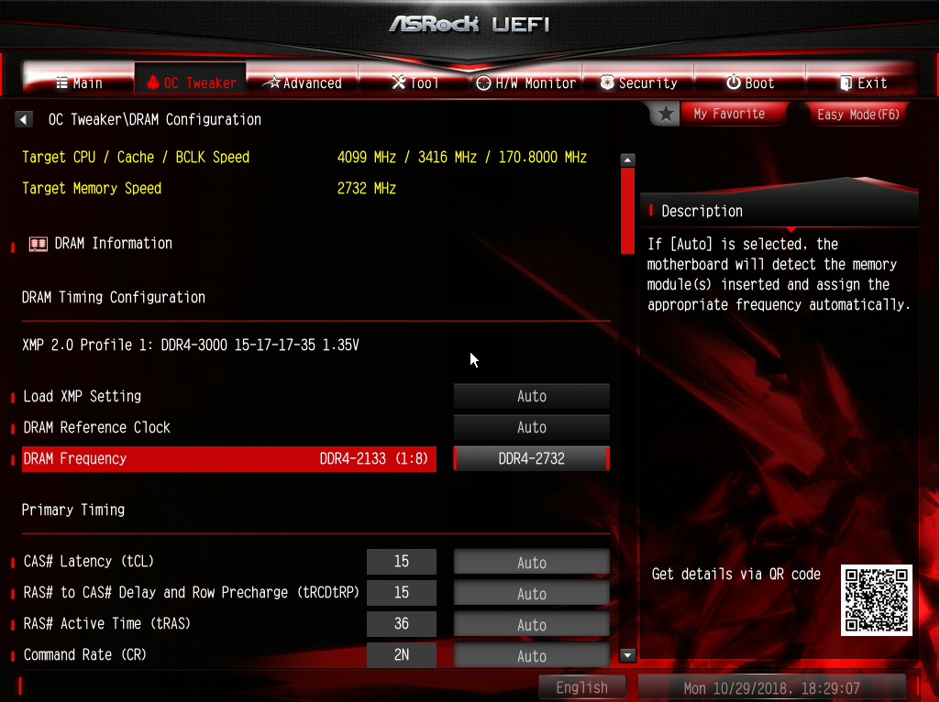Open DRAM Reference Clock Auto dropdown
This screenshot has width=940, height=702.
click(x=532, y=427)
